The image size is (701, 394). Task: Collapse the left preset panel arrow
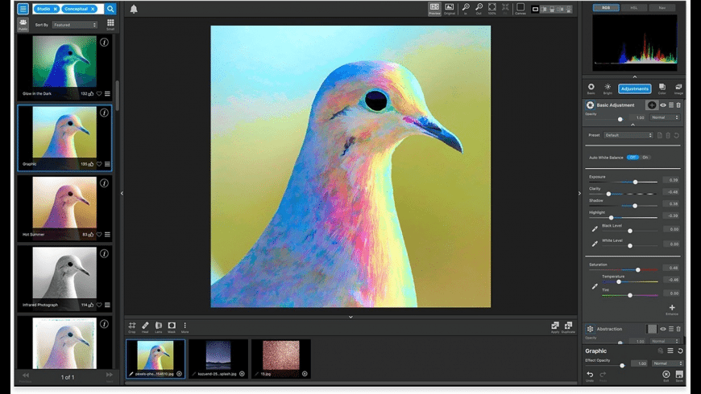[x=122, y=193]
